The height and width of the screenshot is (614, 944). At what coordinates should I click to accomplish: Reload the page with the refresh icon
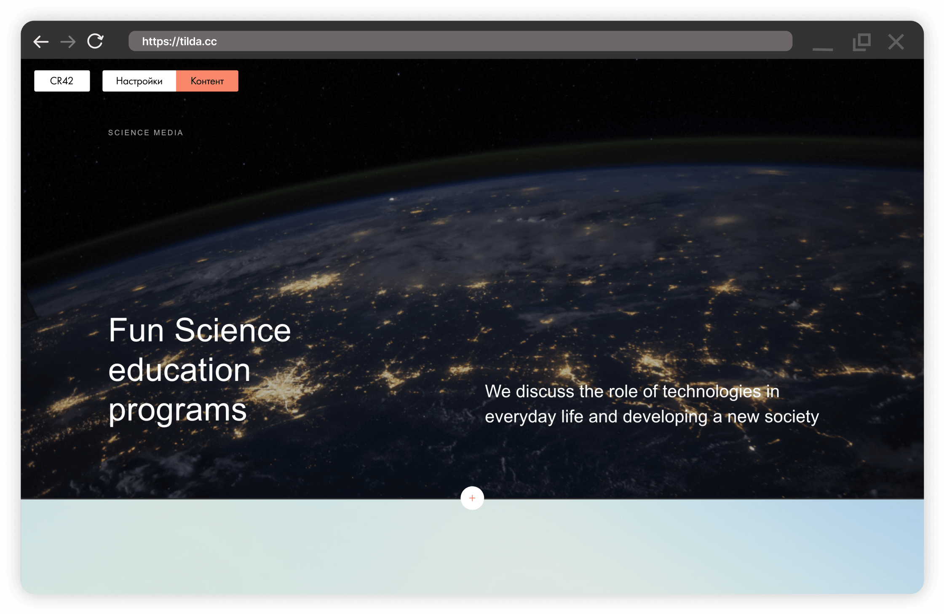coord(95,41)
